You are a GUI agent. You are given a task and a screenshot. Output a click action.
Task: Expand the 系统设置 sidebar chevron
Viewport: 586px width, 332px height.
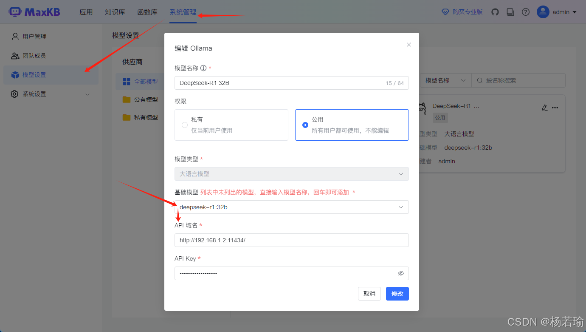(x=88, y=94)
